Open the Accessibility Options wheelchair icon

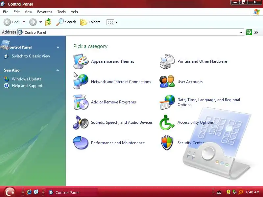167,122
